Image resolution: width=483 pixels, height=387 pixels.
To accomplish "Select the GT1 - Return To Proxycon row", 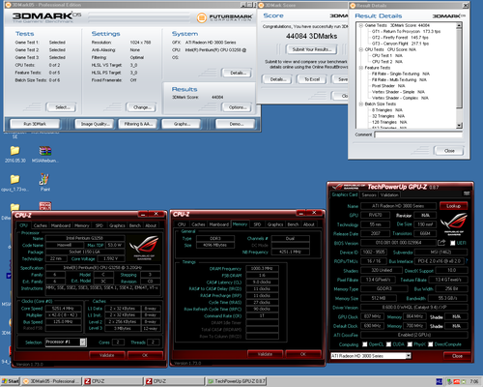I will [406, 31].
